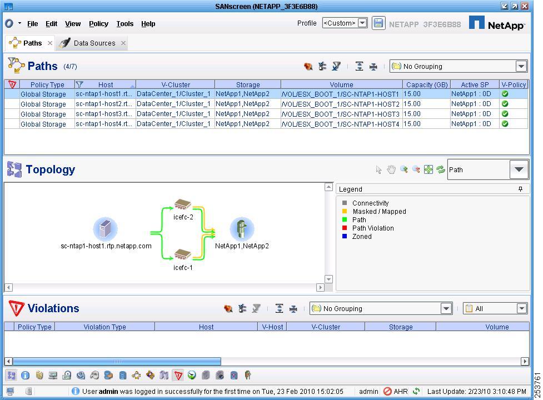Click the sc-ntap1-host1 host icon in topology
This screenshot has width=543, height=400.
tap(105, 229)
